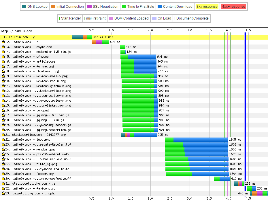
Task: Click lock icon beside footer.png request
Action: pos(3,174)
